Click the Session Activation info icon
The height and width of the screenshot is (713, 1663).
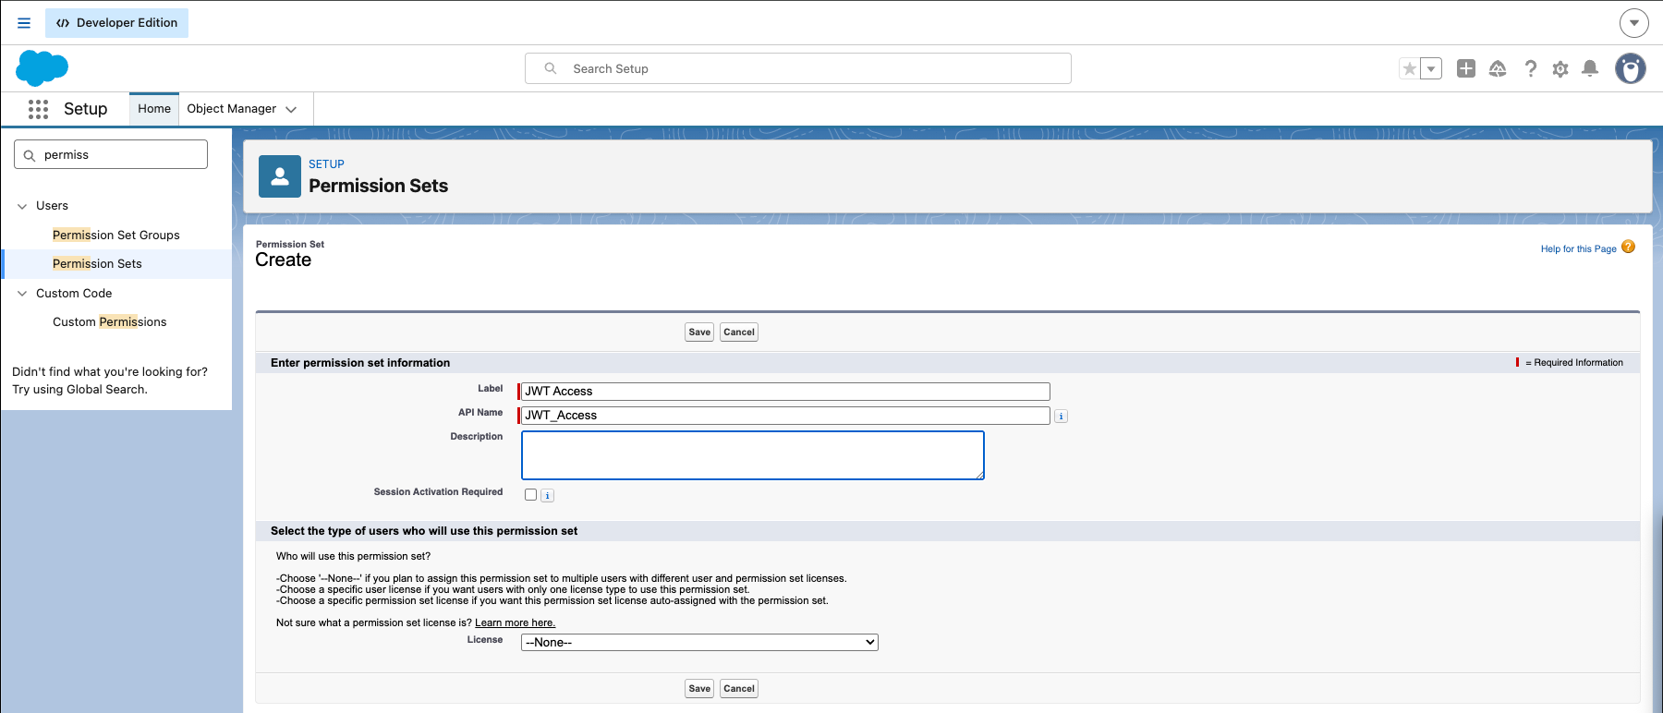548,496
